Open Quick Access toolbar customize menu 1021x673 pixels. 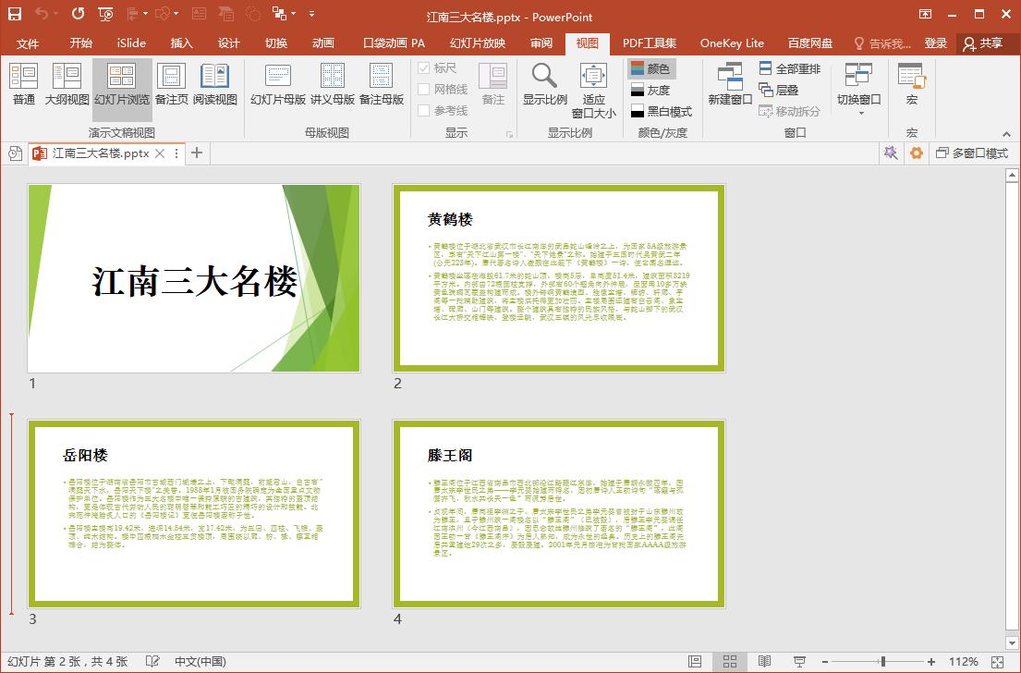click(310, 14)
